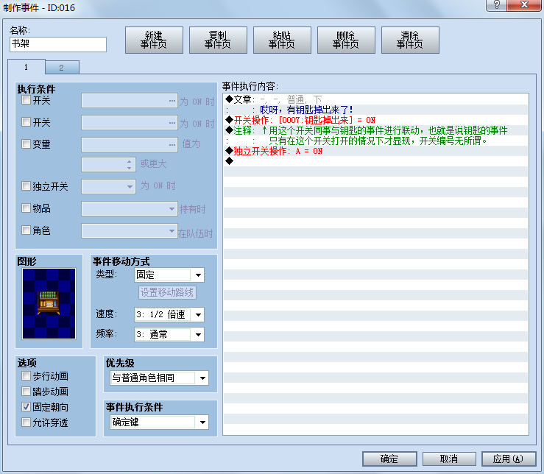
Task: Click the 设置移动路线 button
Action: pyautogui.click(x=167, y=292)
